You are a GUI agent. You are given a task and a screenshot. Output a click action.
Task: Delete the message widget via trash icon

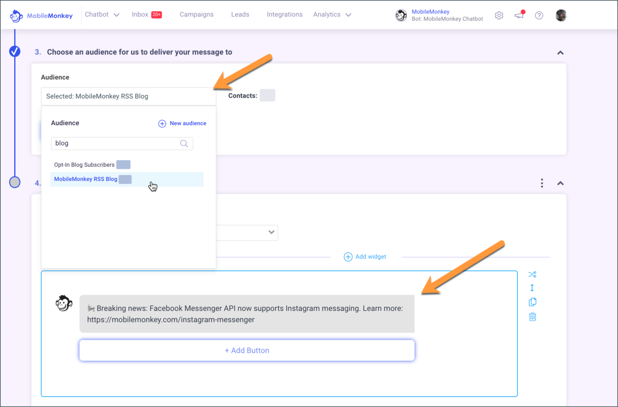click(533, 316)
